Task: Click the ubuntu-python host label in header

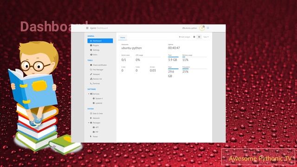Action: [190, 28]
